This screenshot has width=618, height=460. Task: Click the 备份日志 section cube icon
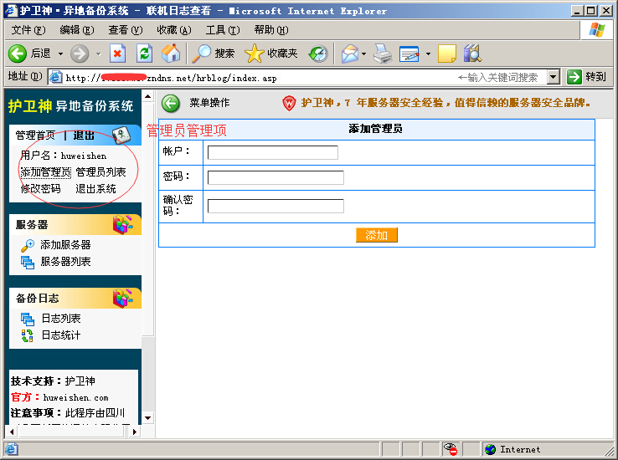[x=122, y=298]
